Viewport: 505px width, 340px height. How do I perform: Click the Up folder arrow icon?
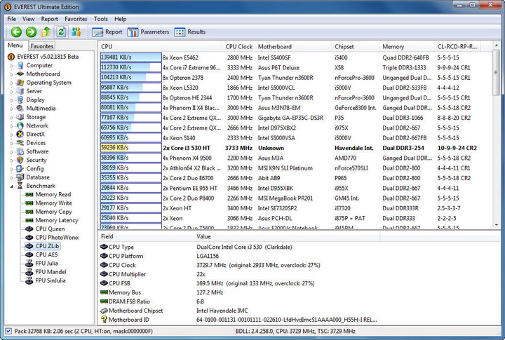46,32
